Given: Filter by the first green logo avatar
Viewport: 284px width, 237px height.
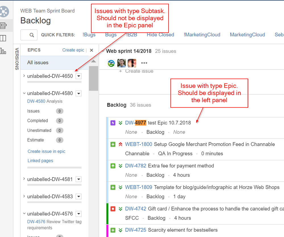Looking at the screenshot, I should tap(111, 63).
